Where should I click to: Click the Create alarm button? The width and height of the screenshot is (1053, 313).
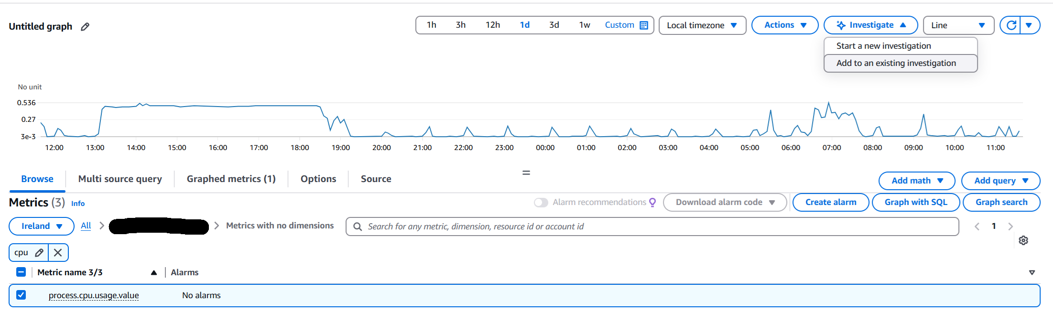tap(831, 202)
